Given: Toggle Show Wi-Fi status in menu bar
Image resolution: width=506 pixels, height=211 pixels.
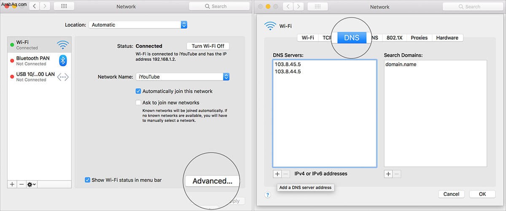Looking at the screenshot, I should click(88, 180).
